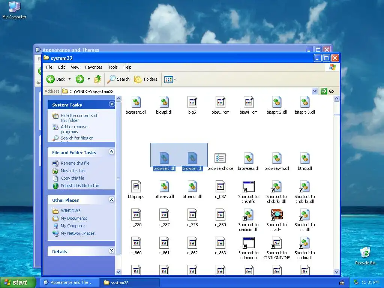Open the Search magnifier in toolbar
Screen dimensions: 384x288
point(111,79)
